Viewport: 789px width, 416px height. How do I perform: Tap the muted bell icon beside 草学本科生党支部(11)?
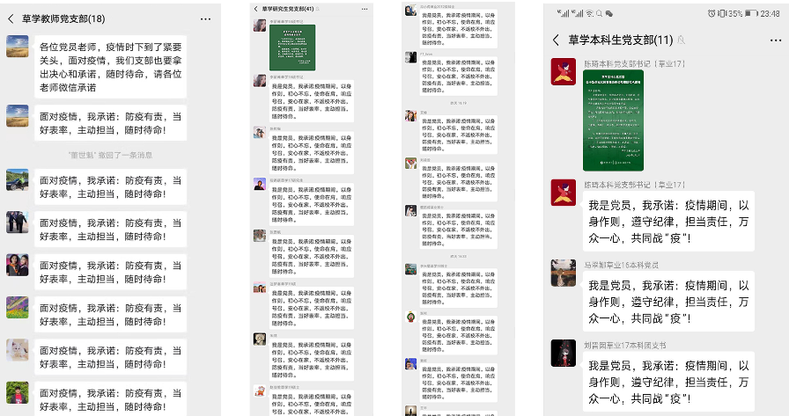point(681,40)
